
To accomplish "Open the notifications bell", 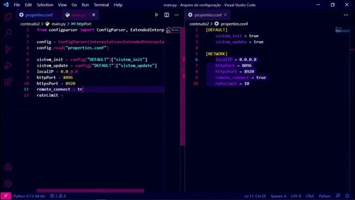I will [347, 196].
